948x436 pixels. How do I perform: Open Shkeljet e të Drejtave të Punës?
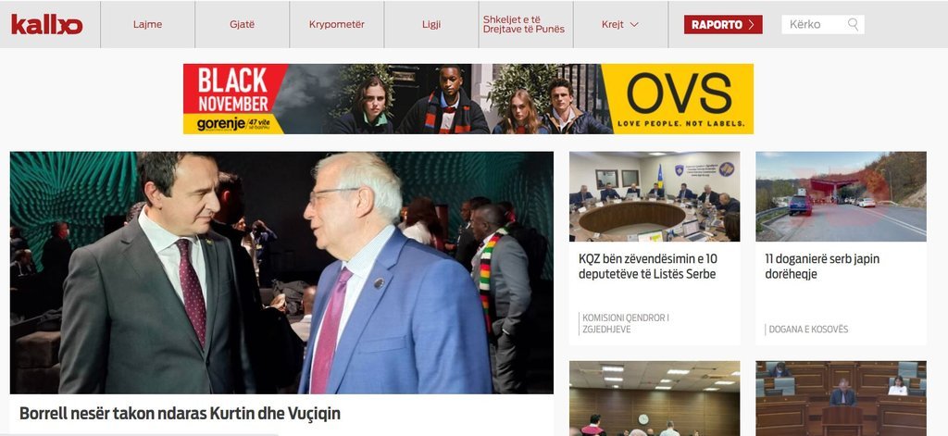click(x=524, y=24)
